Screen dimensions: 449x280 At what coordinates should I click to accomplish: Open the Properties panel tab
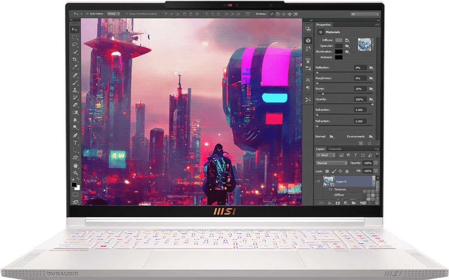pyautogui.click(x=324, y=24)
